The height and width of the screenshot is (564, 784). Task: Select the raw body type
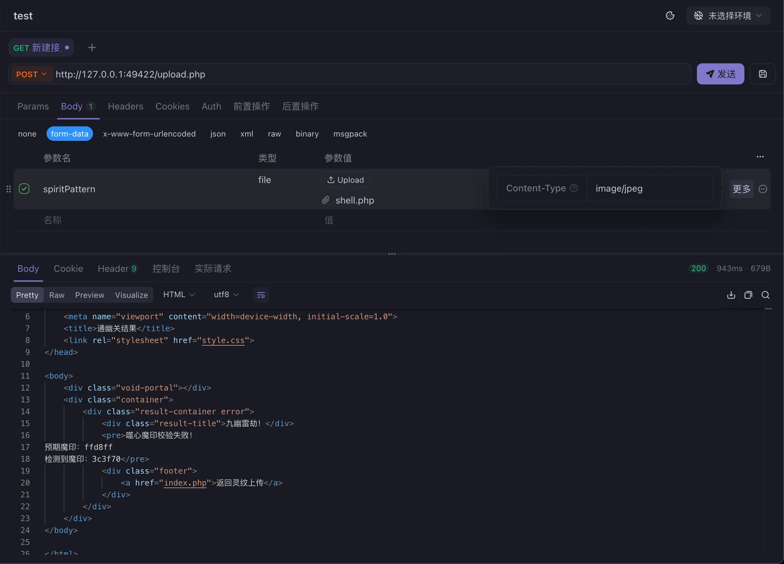274,134
